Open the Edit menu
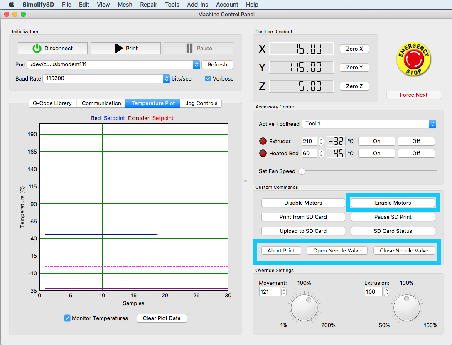The height and width of the screenshot is (345, 452). pyautogui.click(x=84, y=5)
